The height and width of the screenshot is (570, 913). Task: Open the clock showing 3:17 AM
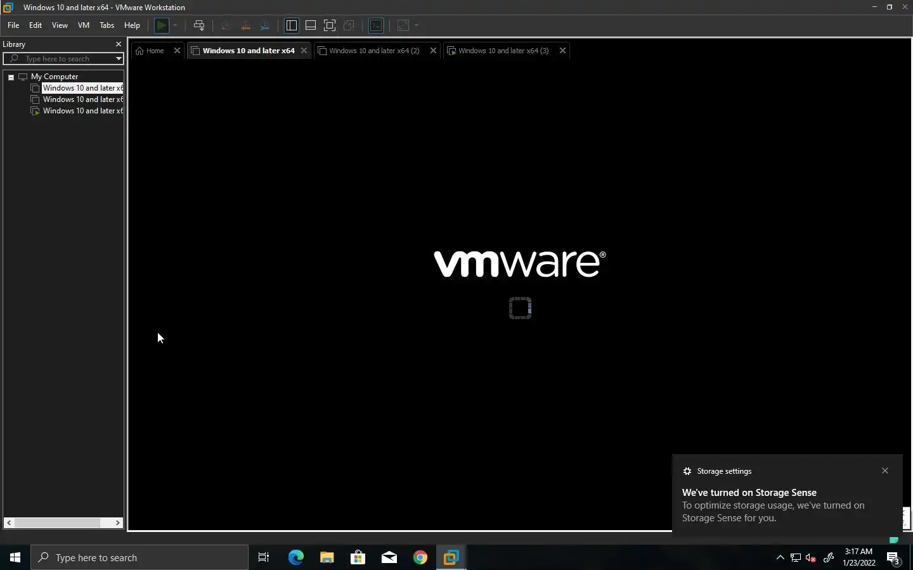coord(858,557)
